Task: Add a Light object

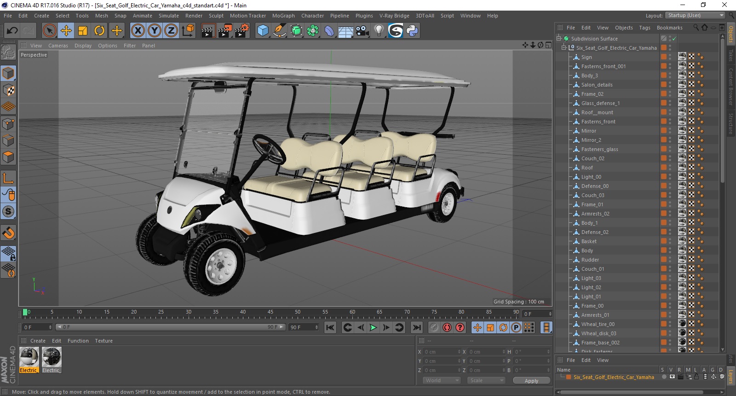Action: point(379,31)
